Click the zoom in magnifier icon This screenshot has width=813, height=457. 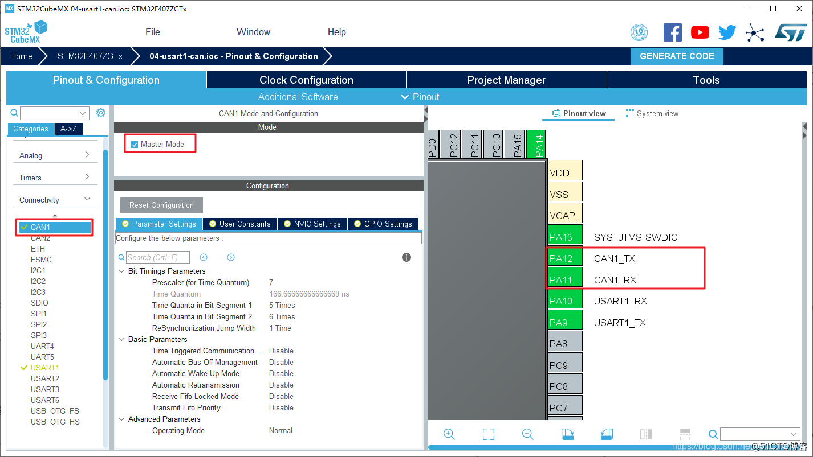[x=449, y=434]
